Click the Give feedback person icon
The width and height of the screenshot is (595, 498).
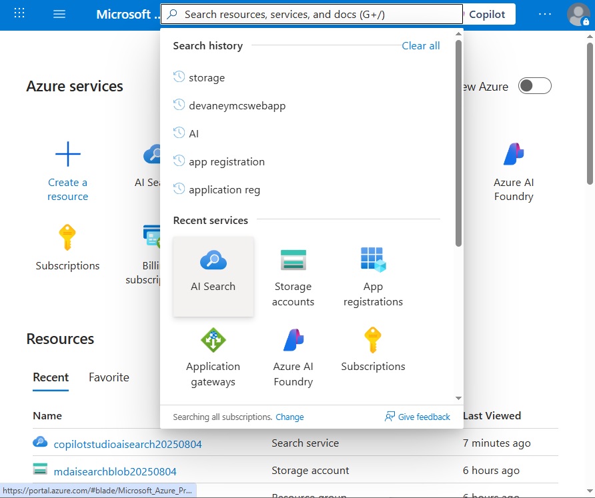[390, 417]
